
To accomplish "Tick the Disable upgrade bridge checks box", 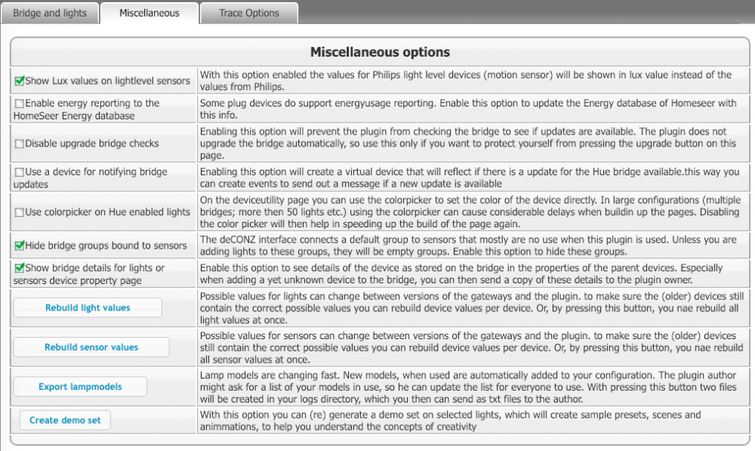I will click(x=19, y=143).
